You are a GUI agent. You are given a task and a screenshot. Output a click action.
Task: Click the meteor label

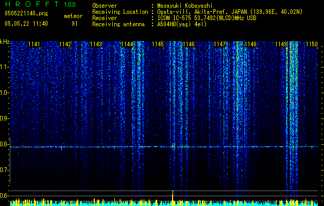click(73, 16)
